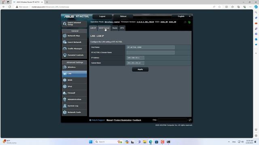Open the terminal app in taskbar
The width and height of the screenshot is (259, 145).
click(x=168, y=142)
